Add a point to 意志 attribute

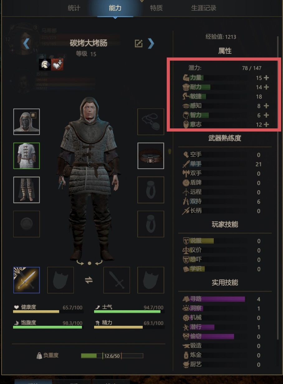tap(266, 125)
